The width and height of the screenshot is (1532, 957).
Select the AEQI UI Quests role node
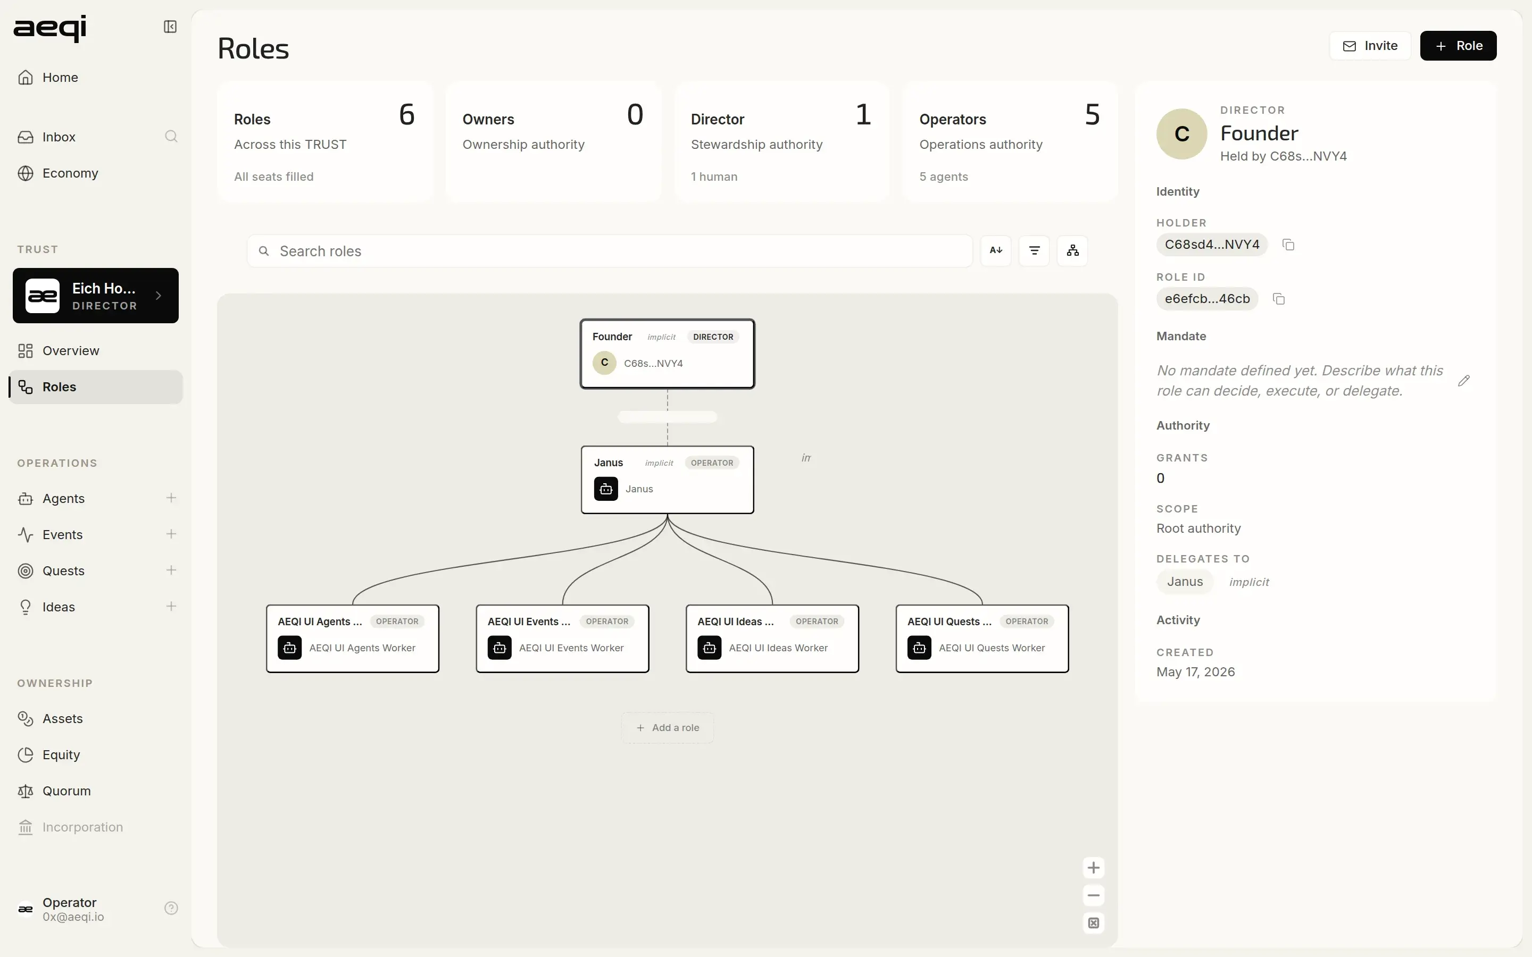click(x=983, y=639)
